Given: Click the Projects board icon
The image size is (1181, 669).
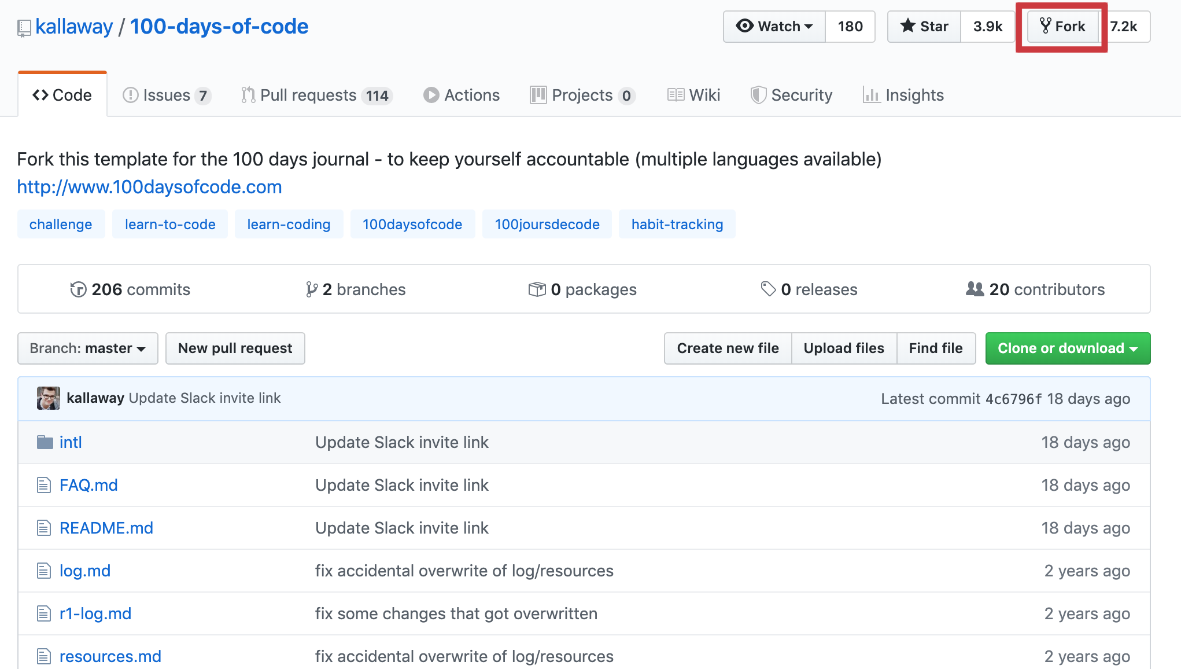Looking at the screenshot, I should pos(538,95).
